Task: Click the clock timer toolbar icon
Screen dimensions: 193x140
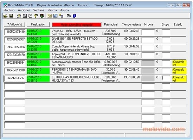Action: click(30, 16)
